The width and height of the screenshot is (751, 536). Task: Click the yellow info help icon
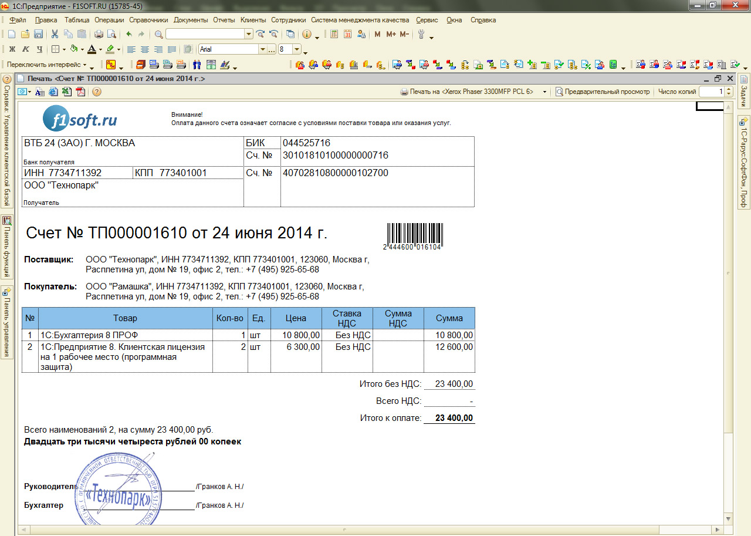click(x=306, y=35)
